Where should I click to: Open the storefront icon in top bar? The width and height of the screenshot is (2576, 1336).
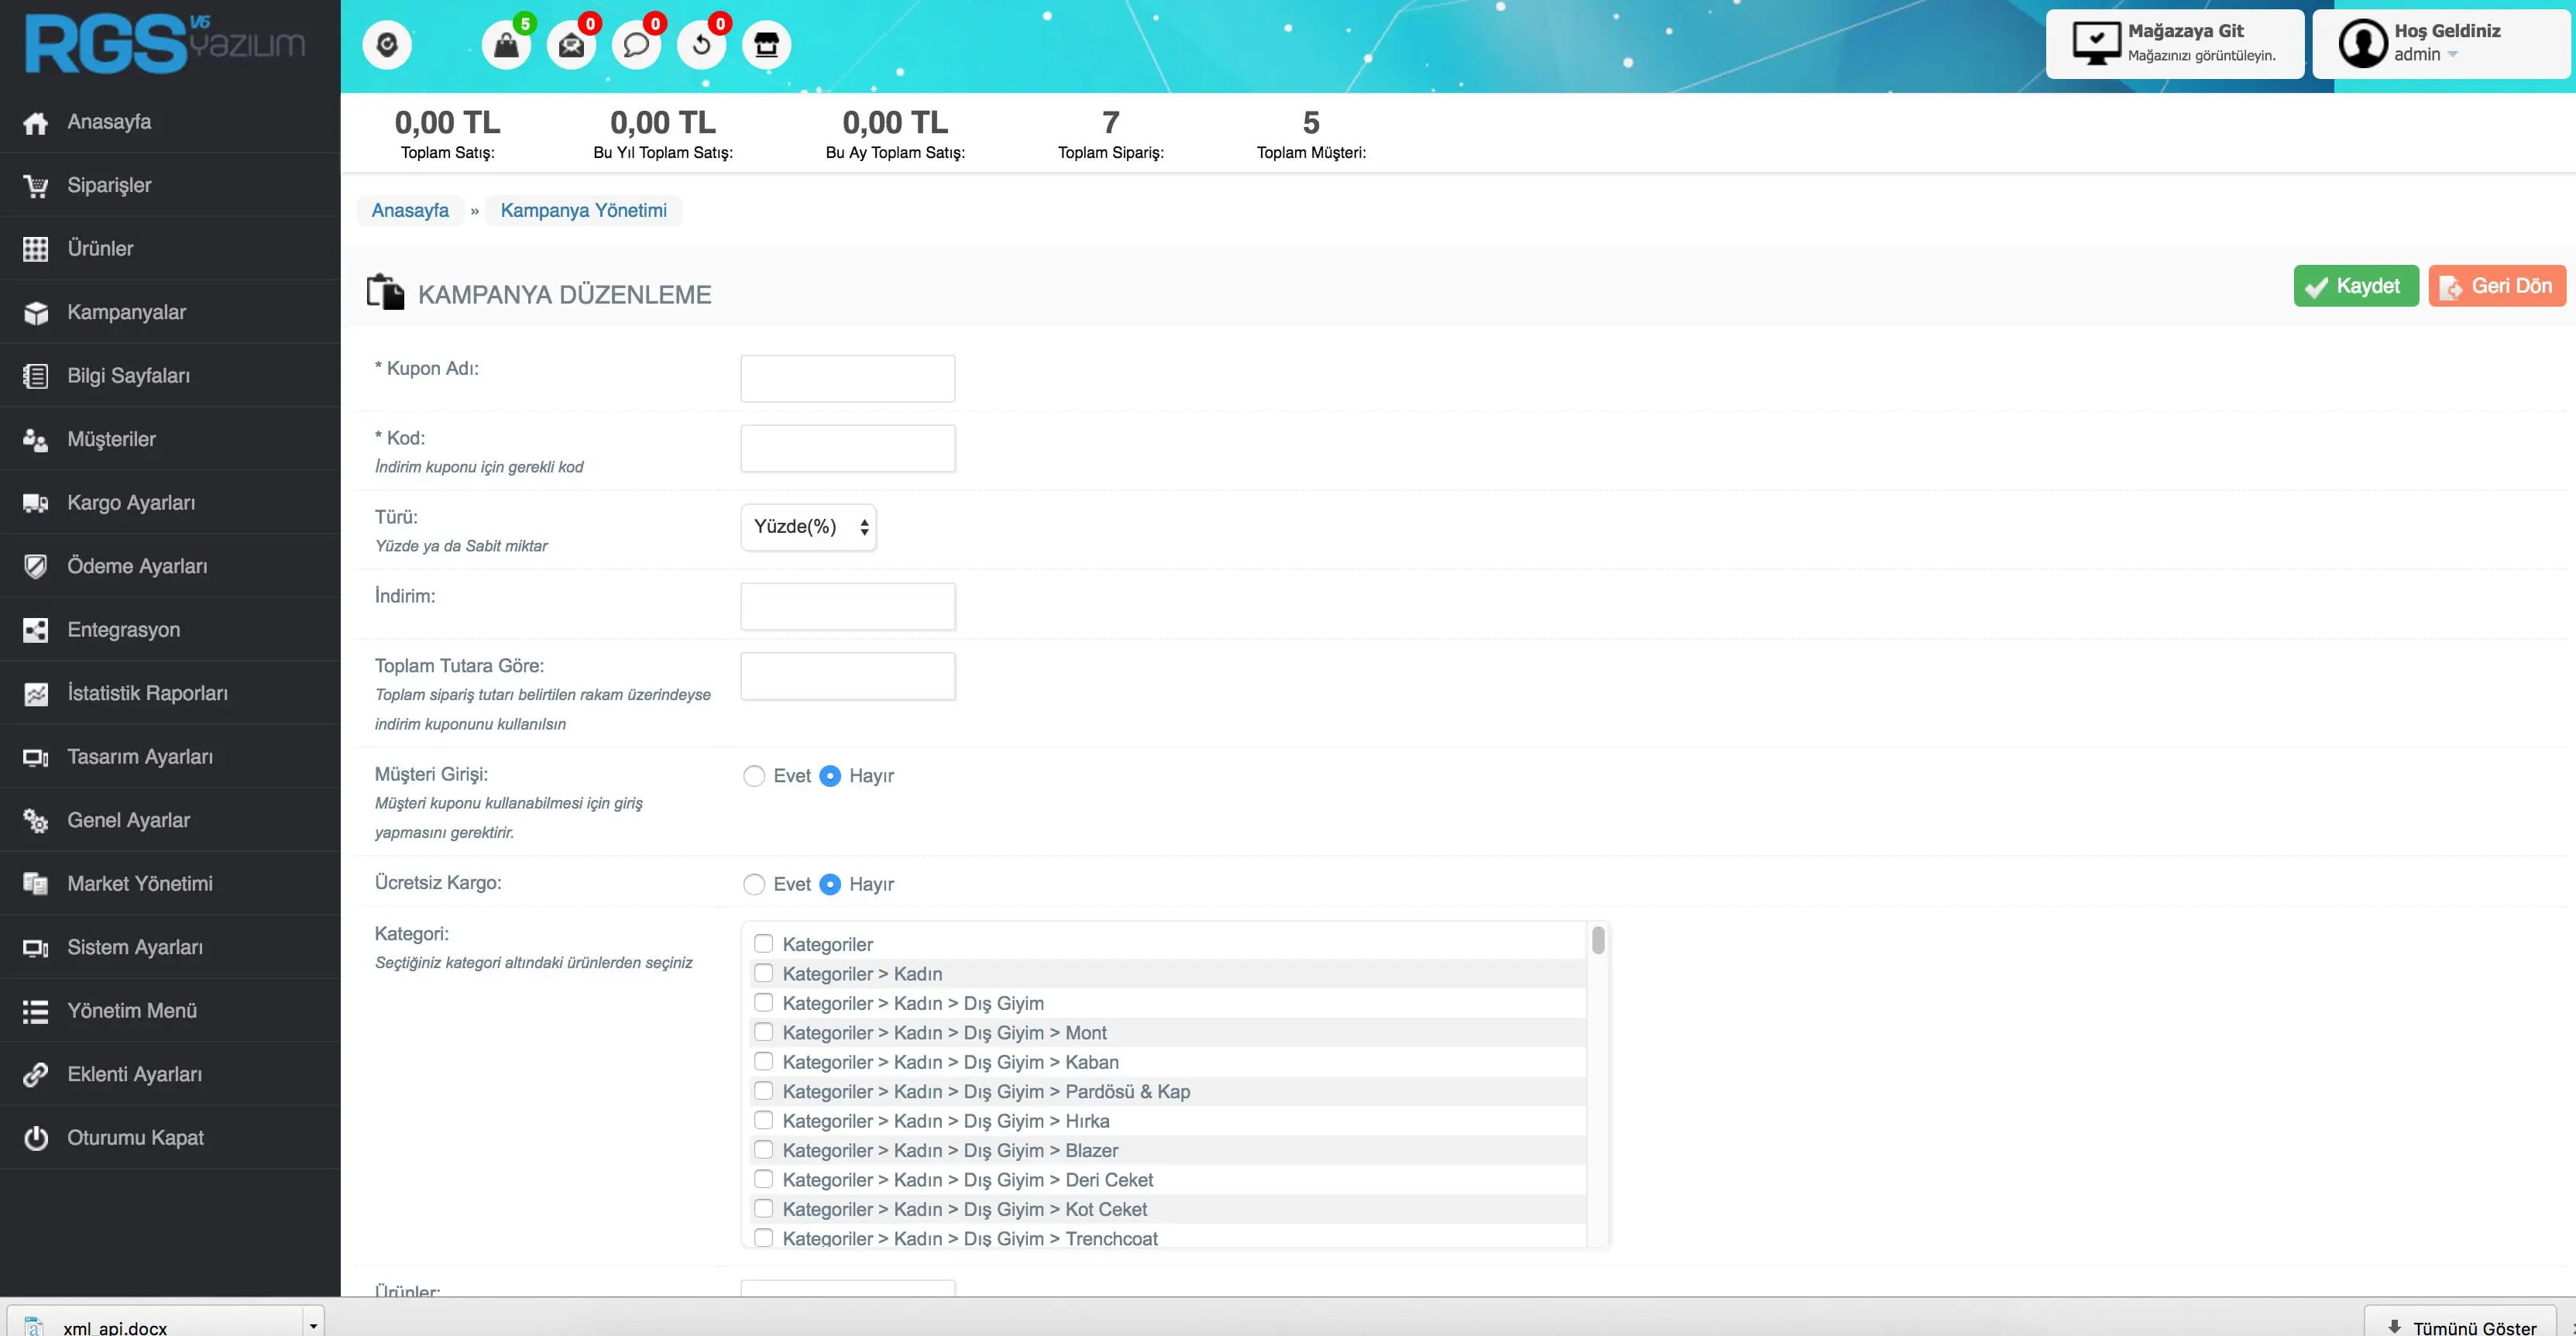766,45
